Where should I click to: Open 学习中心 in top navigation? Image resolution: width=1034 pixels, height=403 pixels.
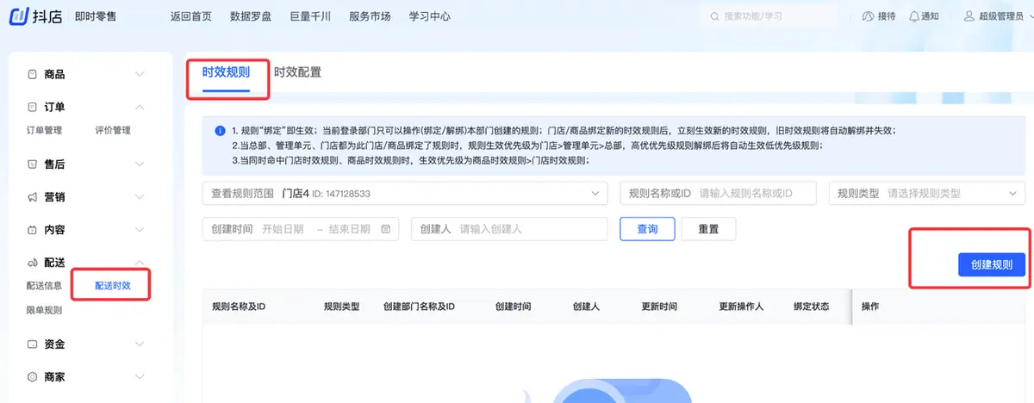click(x=429, y=16)
